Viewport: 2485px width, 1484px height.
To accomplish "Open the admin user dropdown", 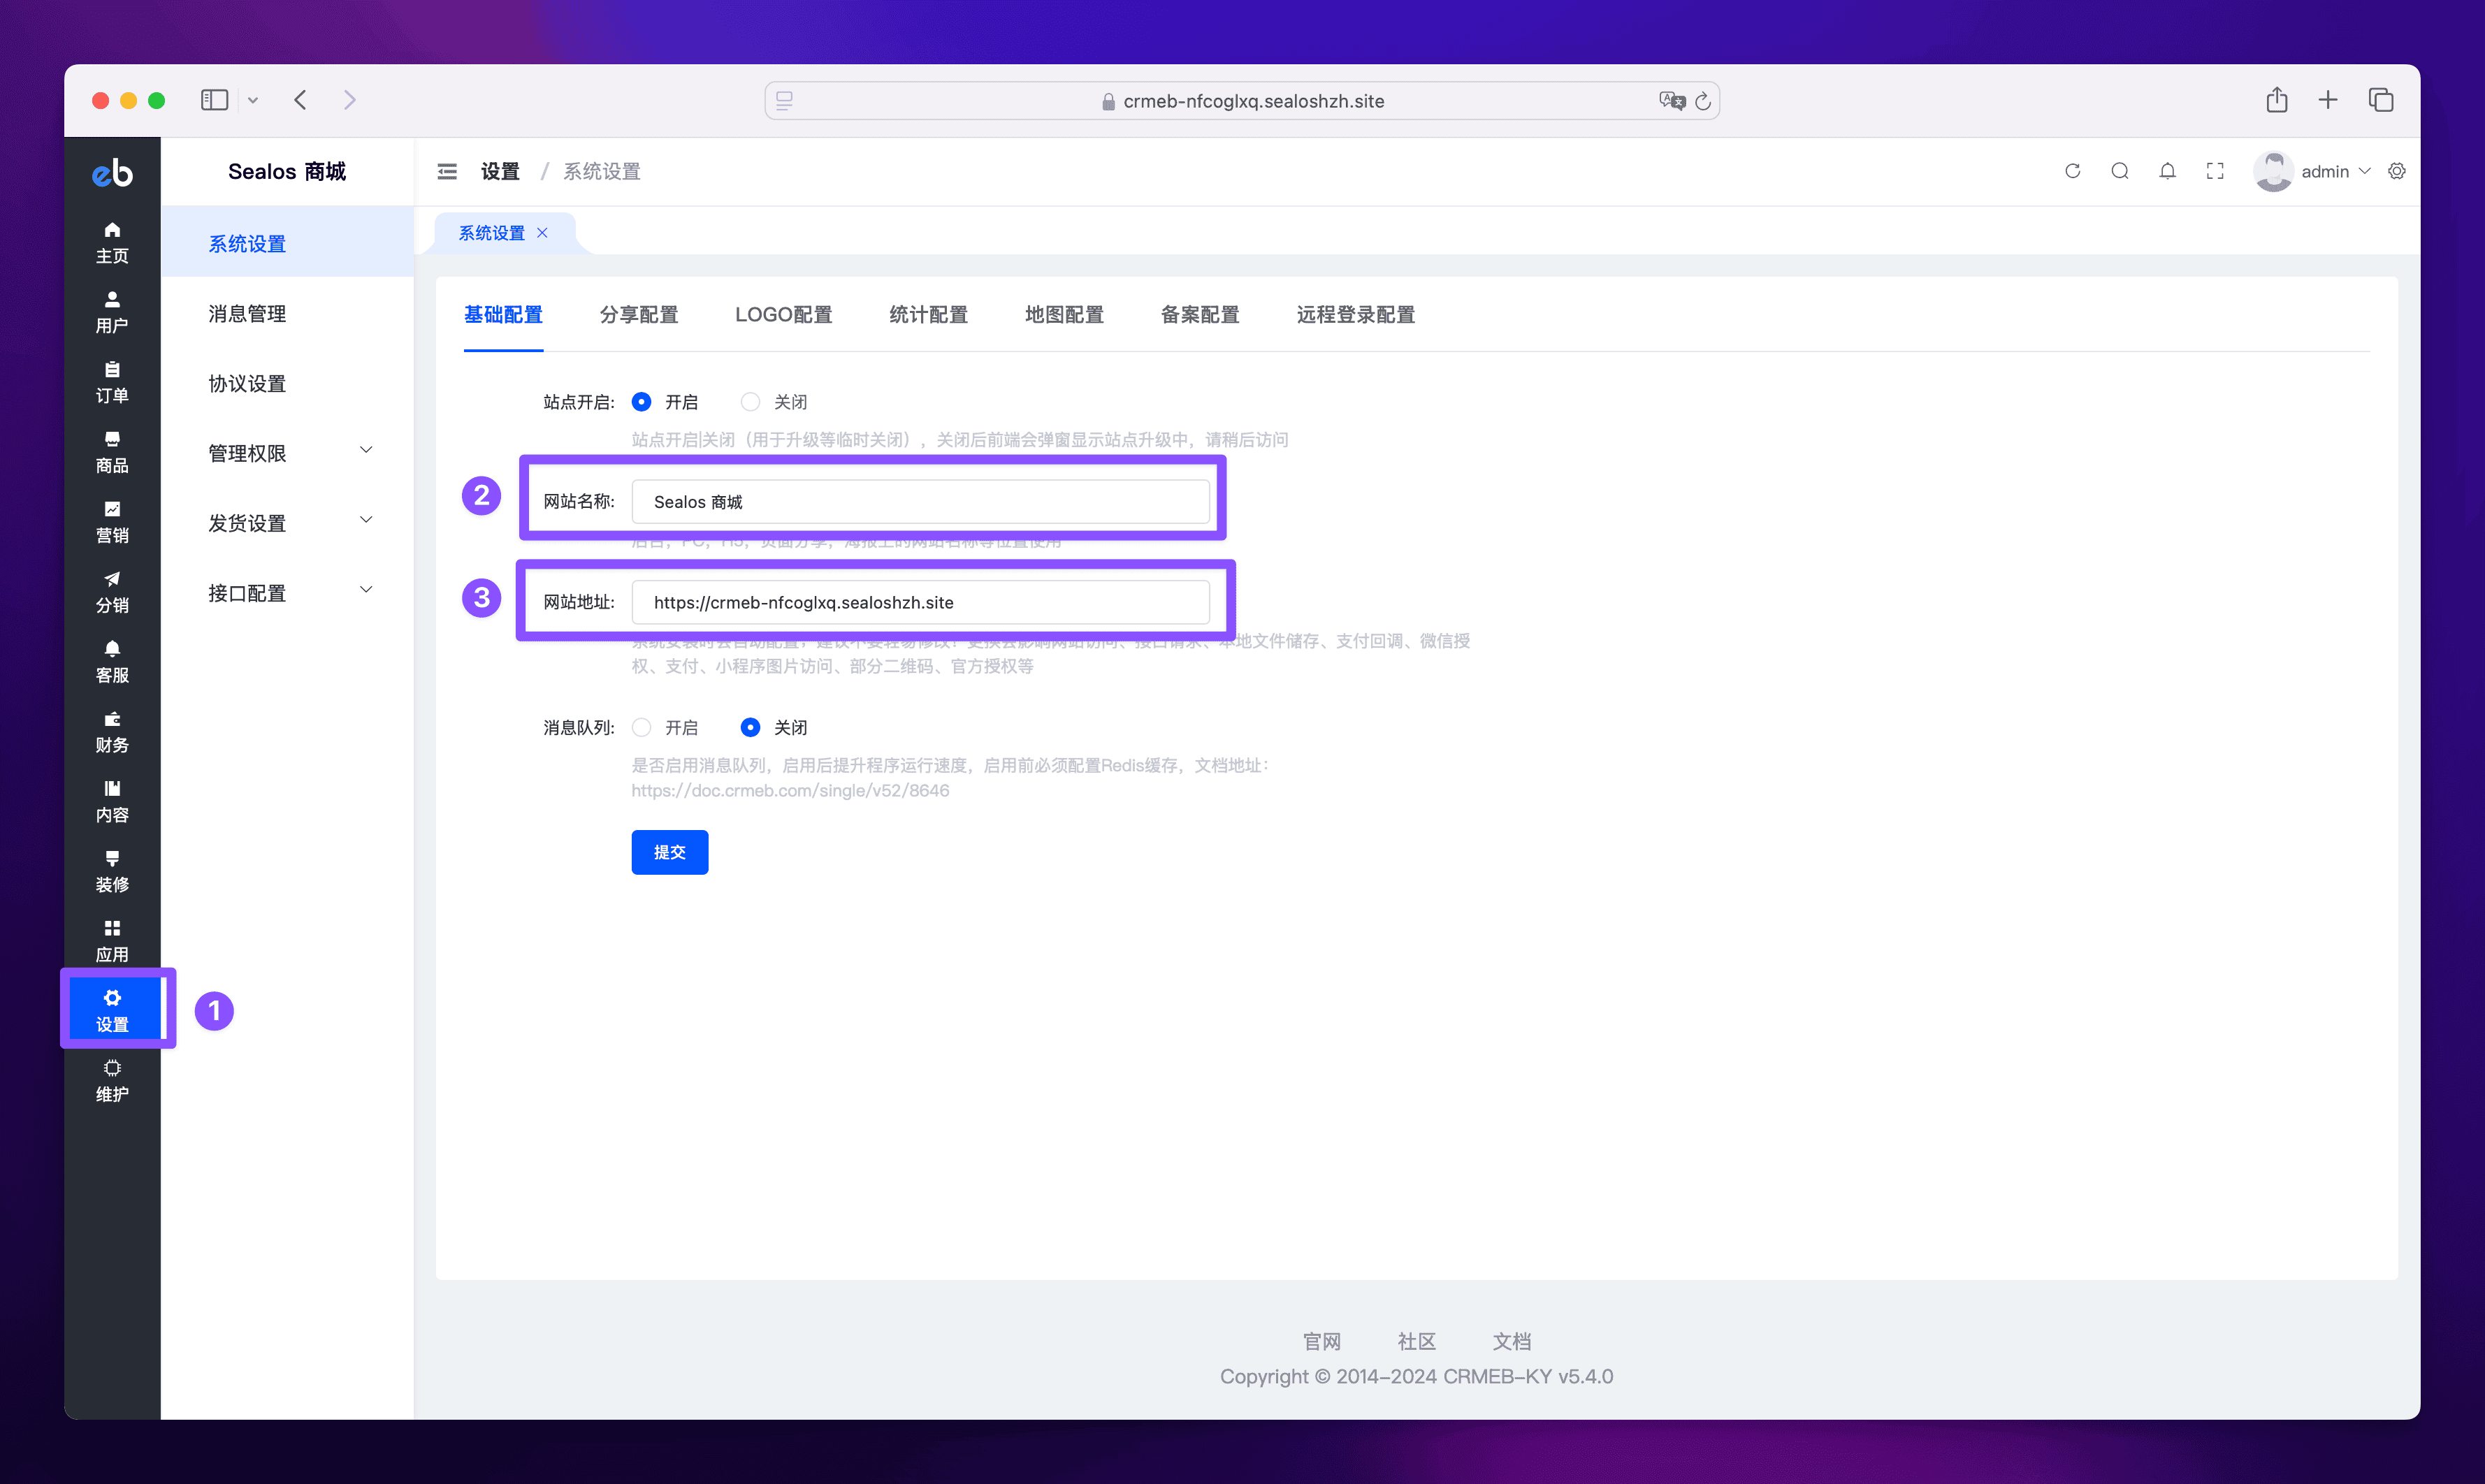I will (2312, 171).
